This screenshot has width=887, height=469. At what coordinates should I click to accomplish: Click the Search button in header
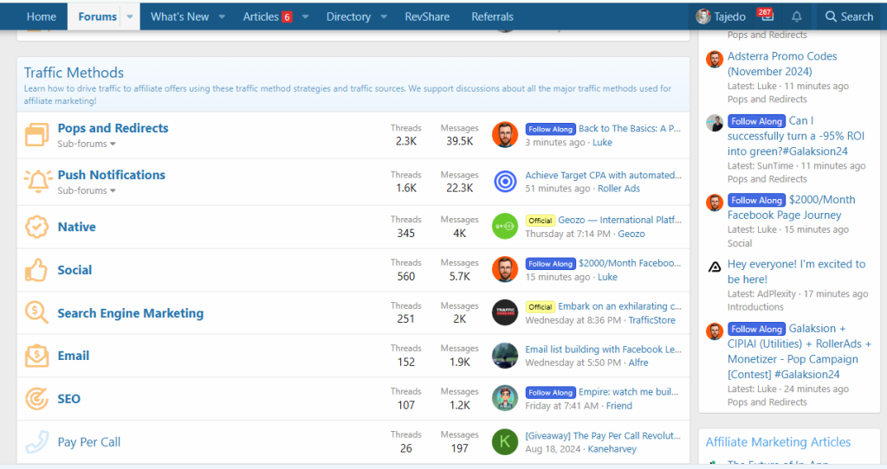point(848,16)
